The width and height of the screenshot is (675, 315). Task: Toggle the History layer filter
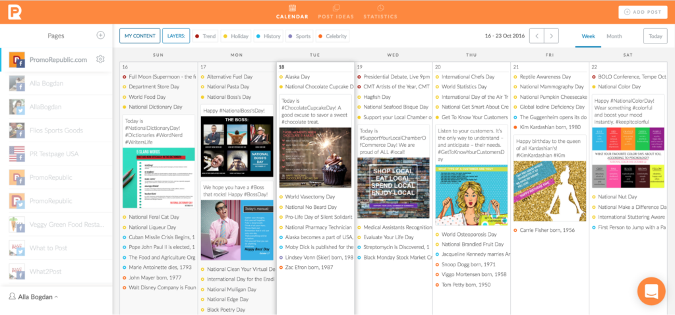(x=268, y=36)
